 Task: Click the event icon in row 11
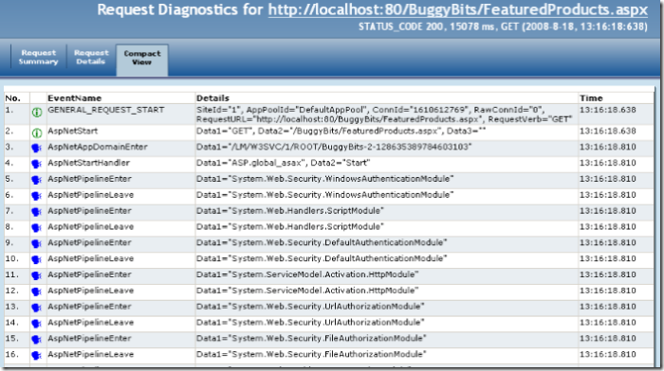[36, 276]
